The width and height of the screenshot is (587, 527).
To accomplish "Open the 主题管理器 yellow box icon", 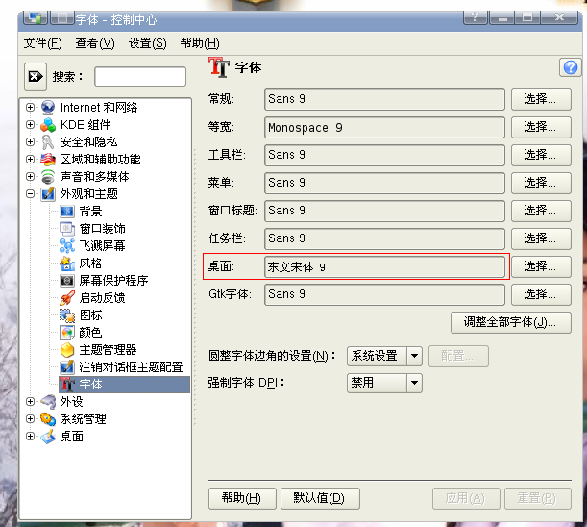I will point(67,350).
